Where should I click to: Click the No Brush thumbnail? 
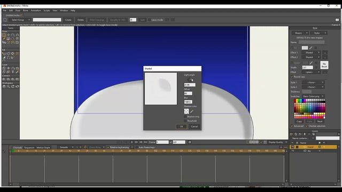click(324, 65)
